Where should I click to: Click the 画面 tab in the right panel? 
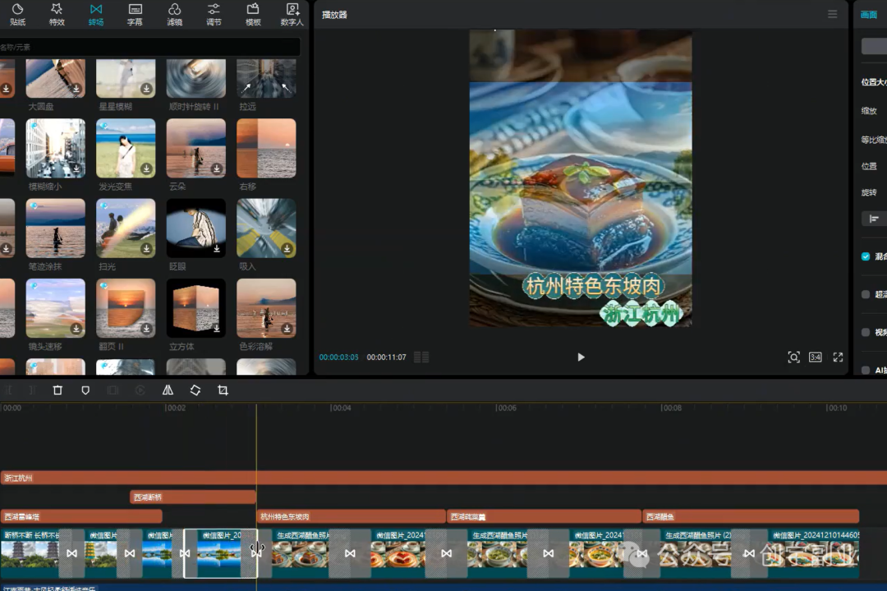pyautogui.click(x=869, y=15)
